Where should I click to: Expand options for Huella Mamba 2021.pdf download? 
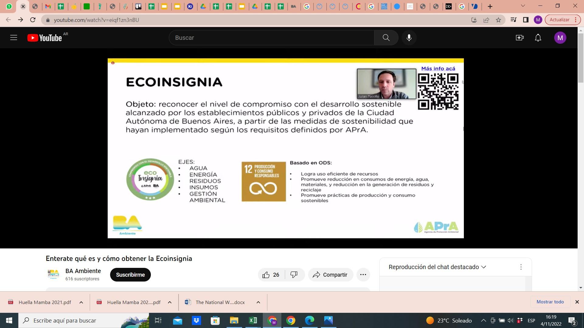click(81, 302)
